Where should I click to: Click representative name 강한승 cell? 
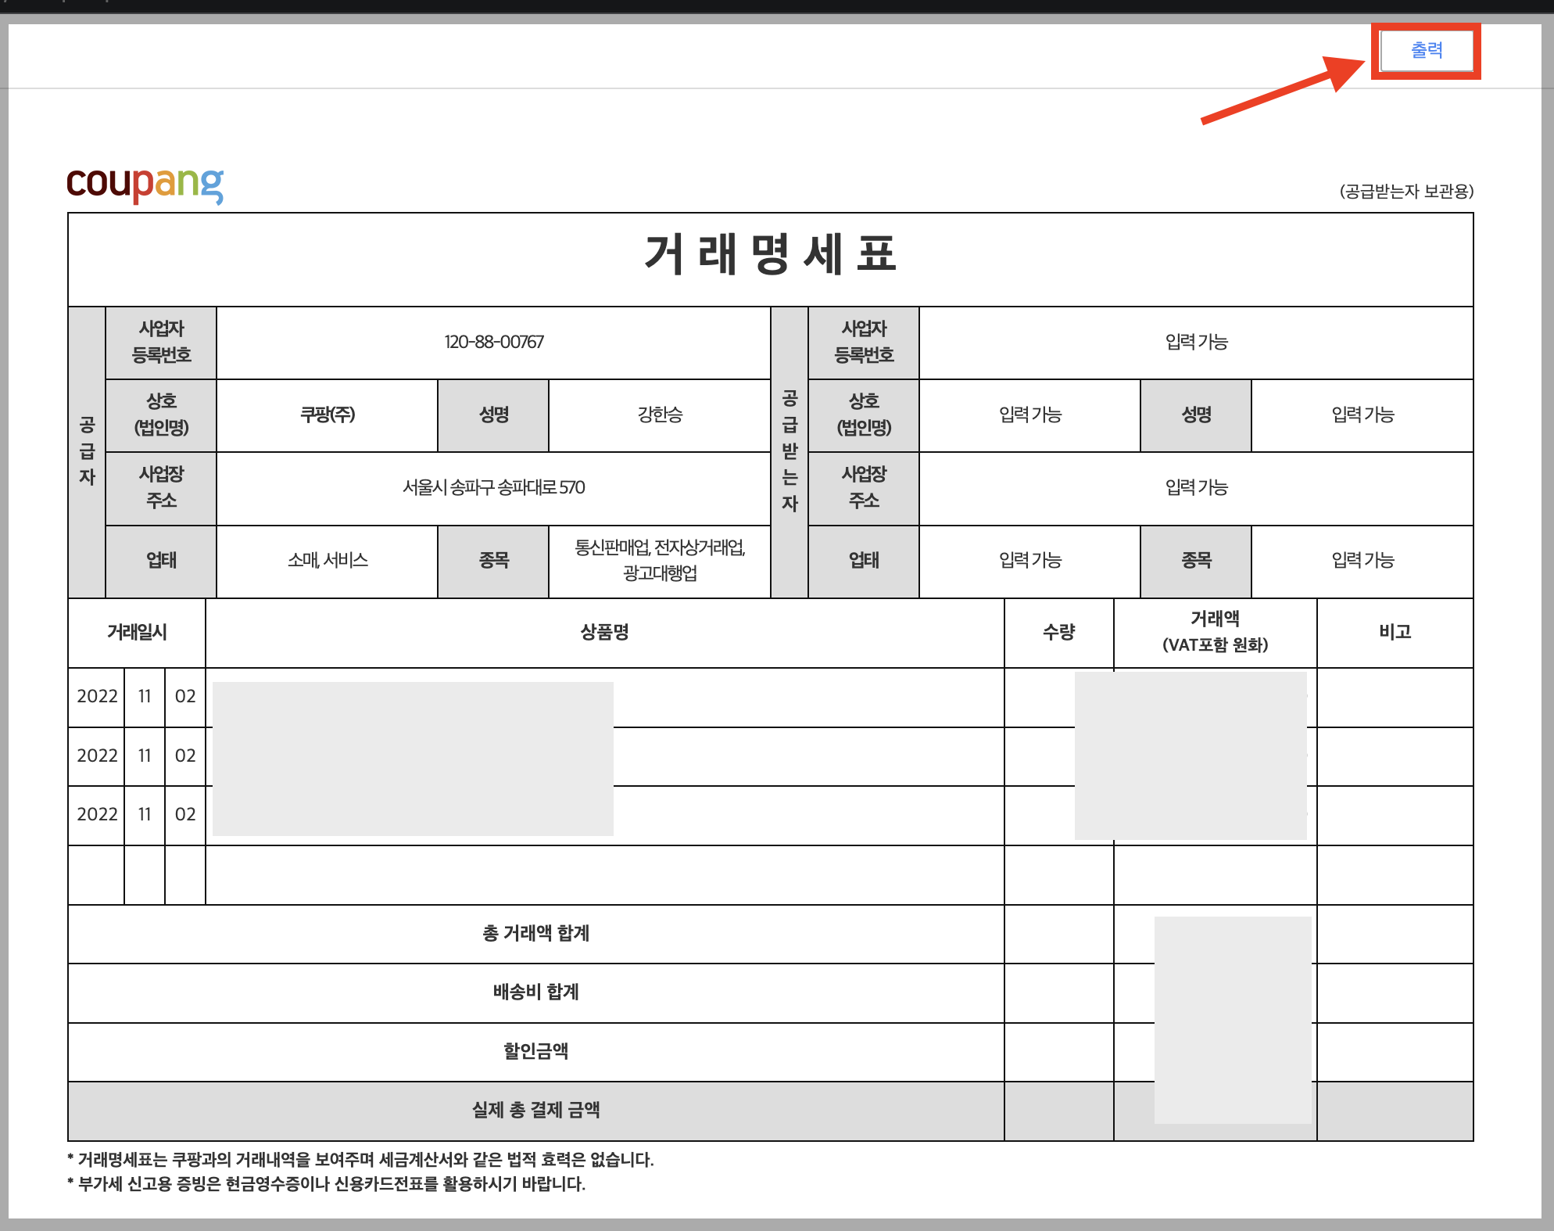coord(659,415)
